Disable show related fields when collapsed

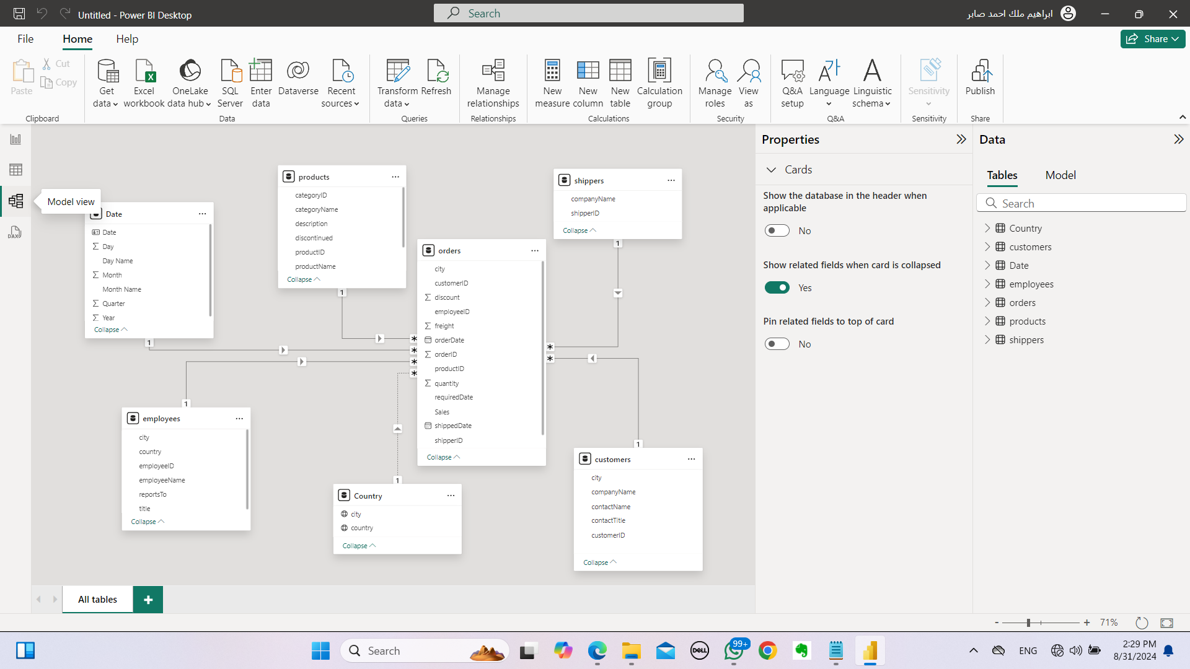(x=777, y=287)
